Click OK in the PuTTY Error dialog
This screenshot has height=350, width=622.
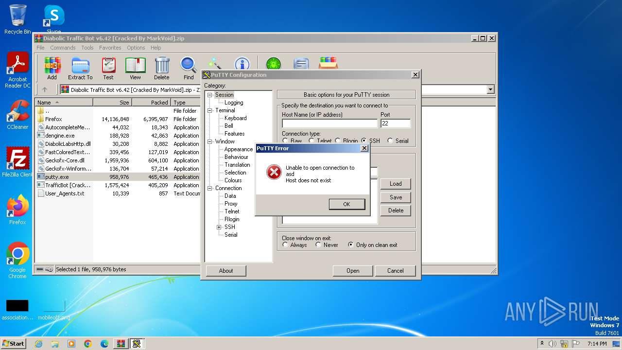tap(346, 204)
